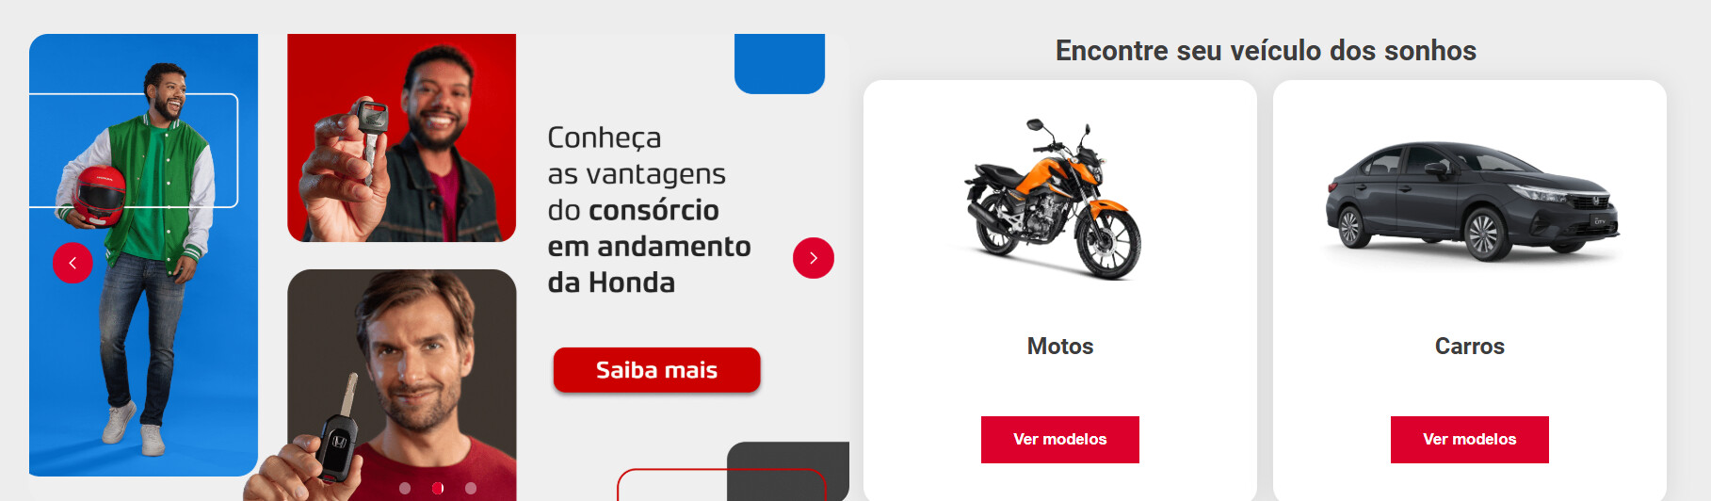The image size is (1711, 501).
Task: Click the silver key held on red photo
Action: pyautogui.click(x=368, y=137)
